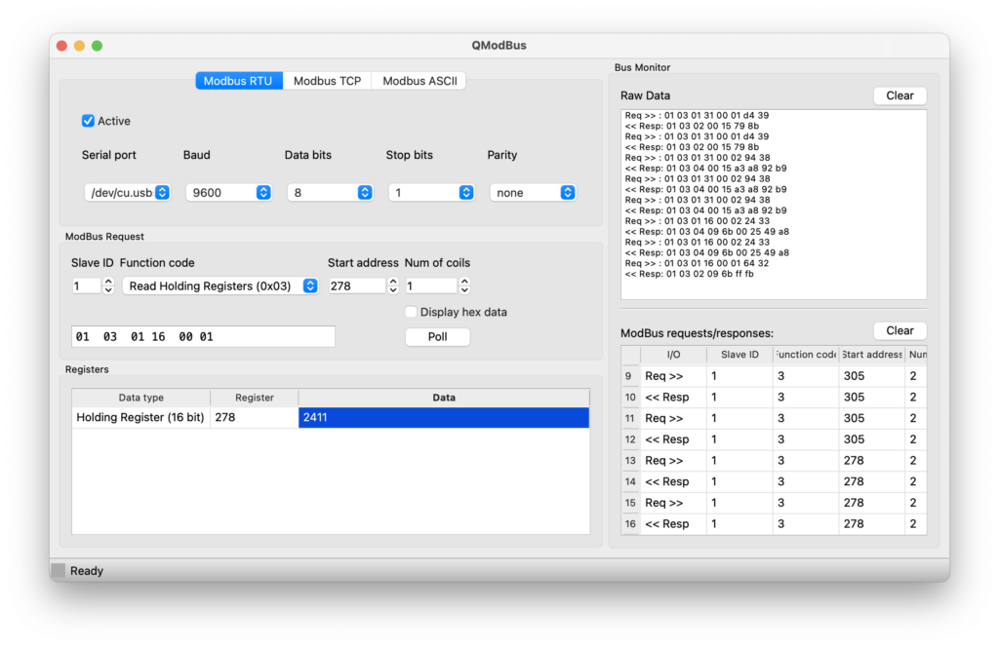Click the Start address input field
Image resolution: width=999 pixels, height=647 pixels.
click(x=356, y=286)
